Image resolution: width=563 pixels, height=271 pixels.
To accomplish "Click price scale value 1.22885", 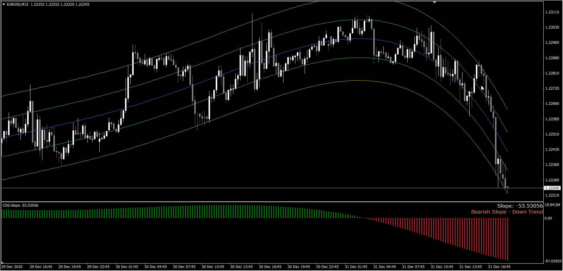I will click(552, 58).
